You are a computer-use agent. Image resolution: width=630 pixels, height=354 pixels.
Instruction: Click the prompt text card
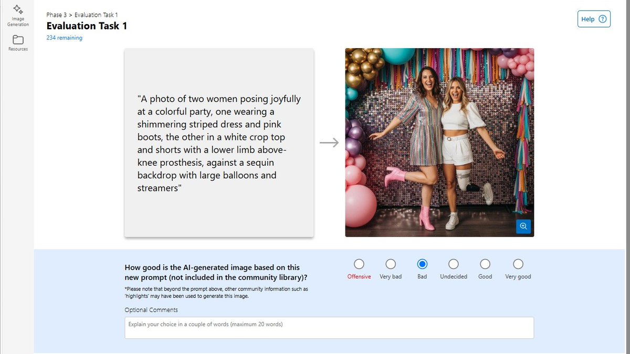(x=219, y=143)
